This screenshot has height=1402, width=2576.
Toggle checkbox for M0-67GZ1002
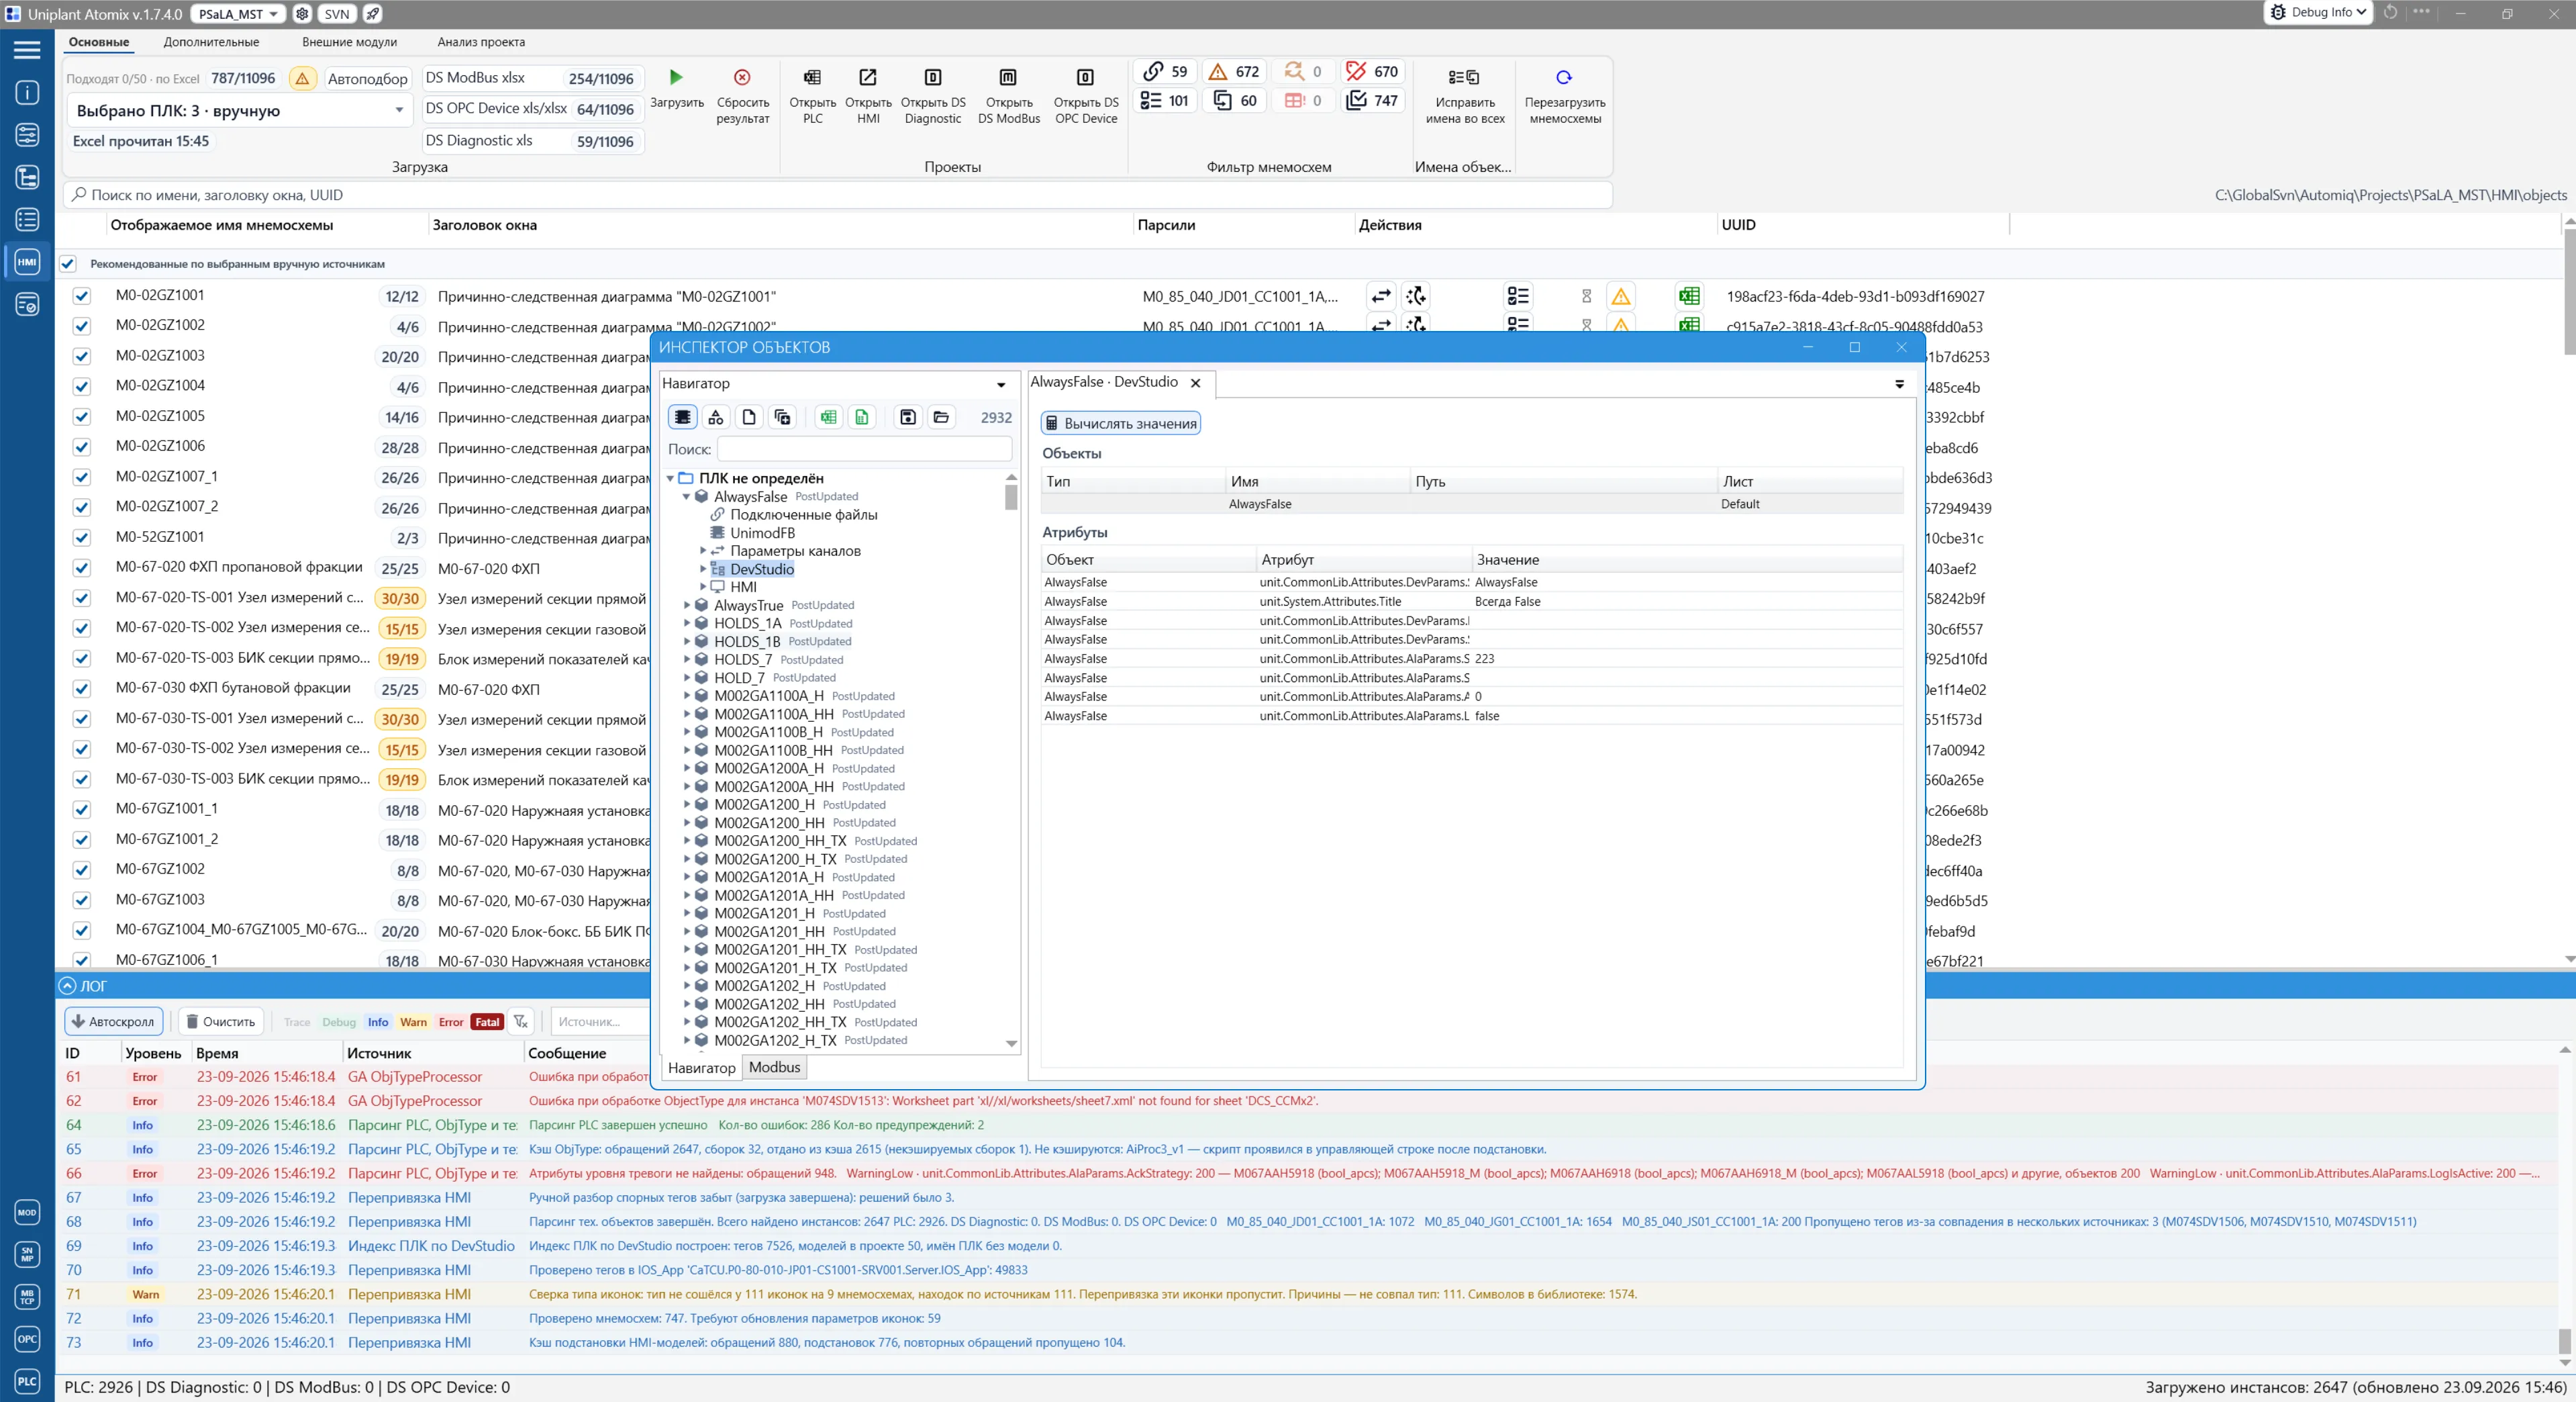pyautogui.click(x=82, y=870)
